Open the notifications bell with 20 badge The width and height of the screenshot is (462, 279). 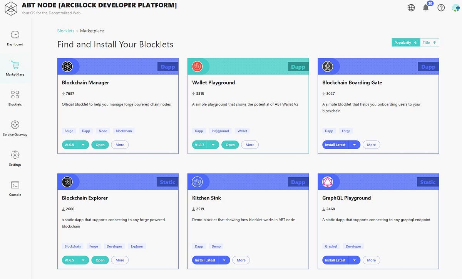point(425,7)
